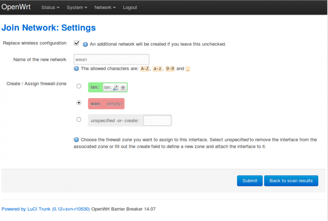Select the unspecified -or- create radio button
This screenshot has height=221, width=328.
pos(79,120)
